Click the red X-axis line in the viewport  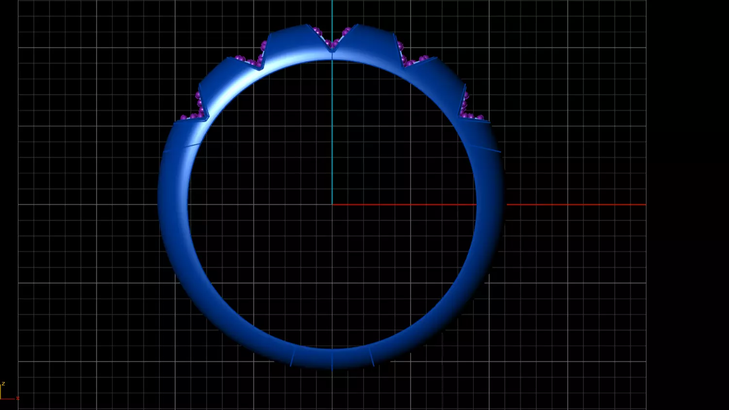[x=489, y=204]
